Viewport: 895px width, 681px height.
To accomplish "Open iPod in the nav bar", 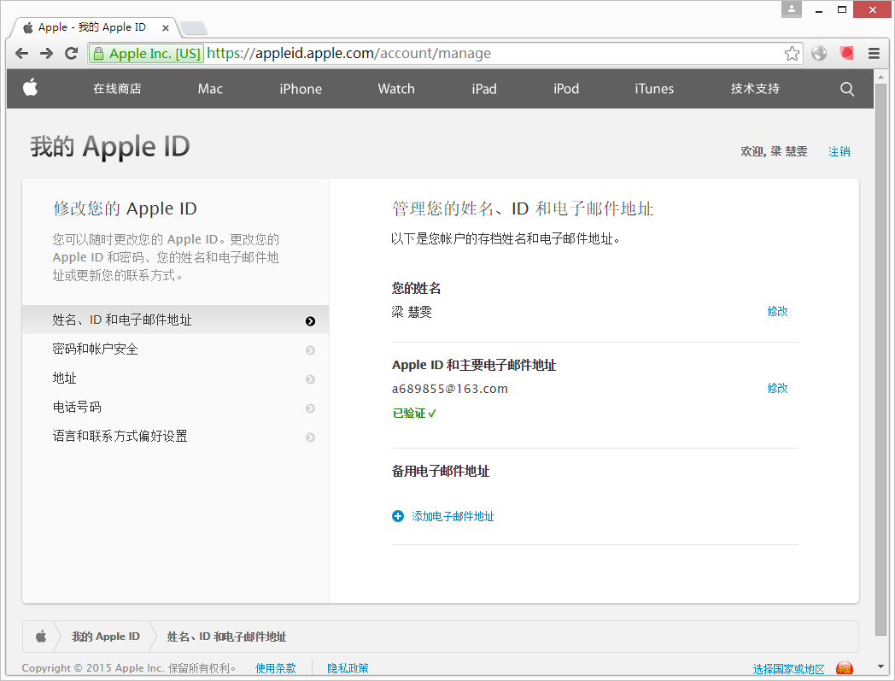I will (x=566, y=89).
